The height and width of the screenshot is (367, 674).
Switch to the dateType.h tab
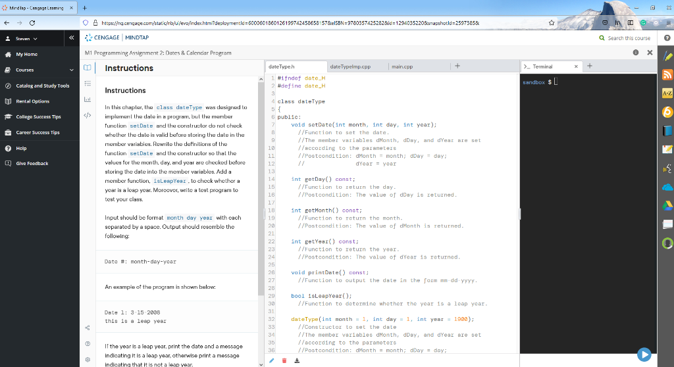[x=296, y=66]
